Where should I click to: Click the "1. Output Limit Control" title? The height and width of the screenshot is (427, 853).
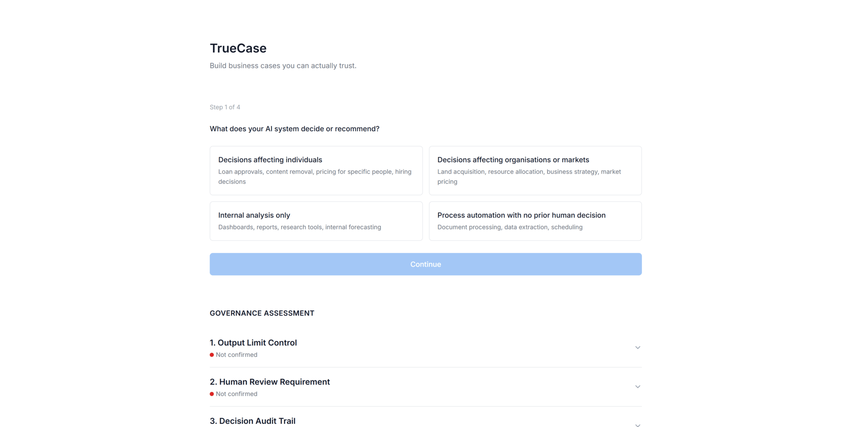253,343
